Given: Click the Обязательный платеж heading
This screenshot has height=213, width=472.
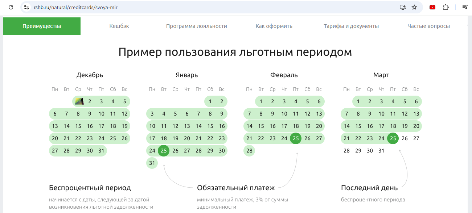Looking at the screenshot, I should [236, 188].
